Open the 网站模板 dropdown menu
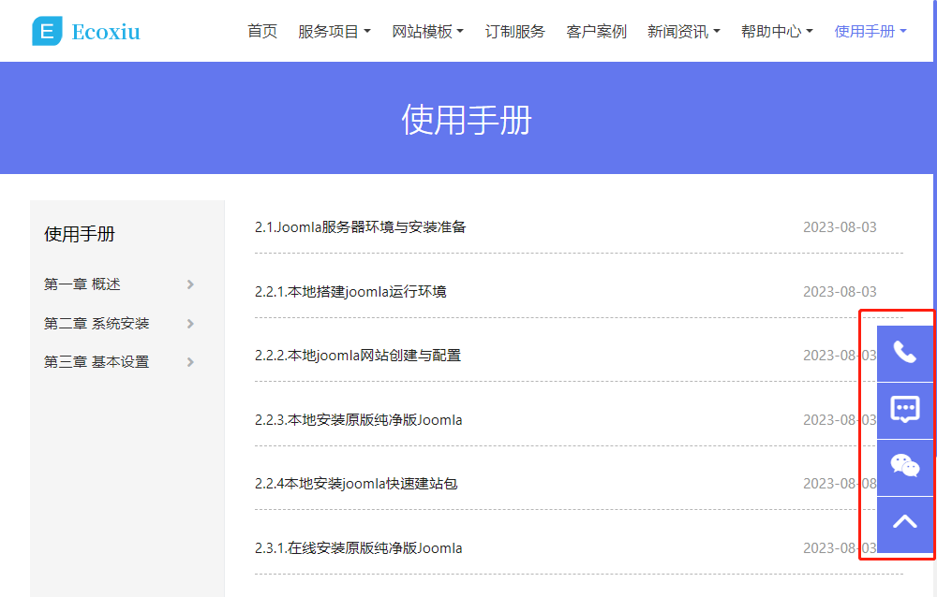Viewport: 937px width, 597px height. point(427,32)
